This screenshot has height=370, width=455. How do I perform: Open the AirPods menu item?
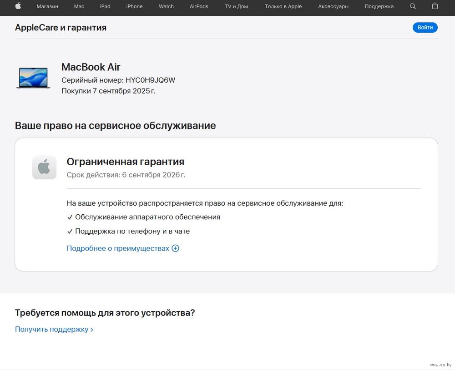click(x=199, y=6)
